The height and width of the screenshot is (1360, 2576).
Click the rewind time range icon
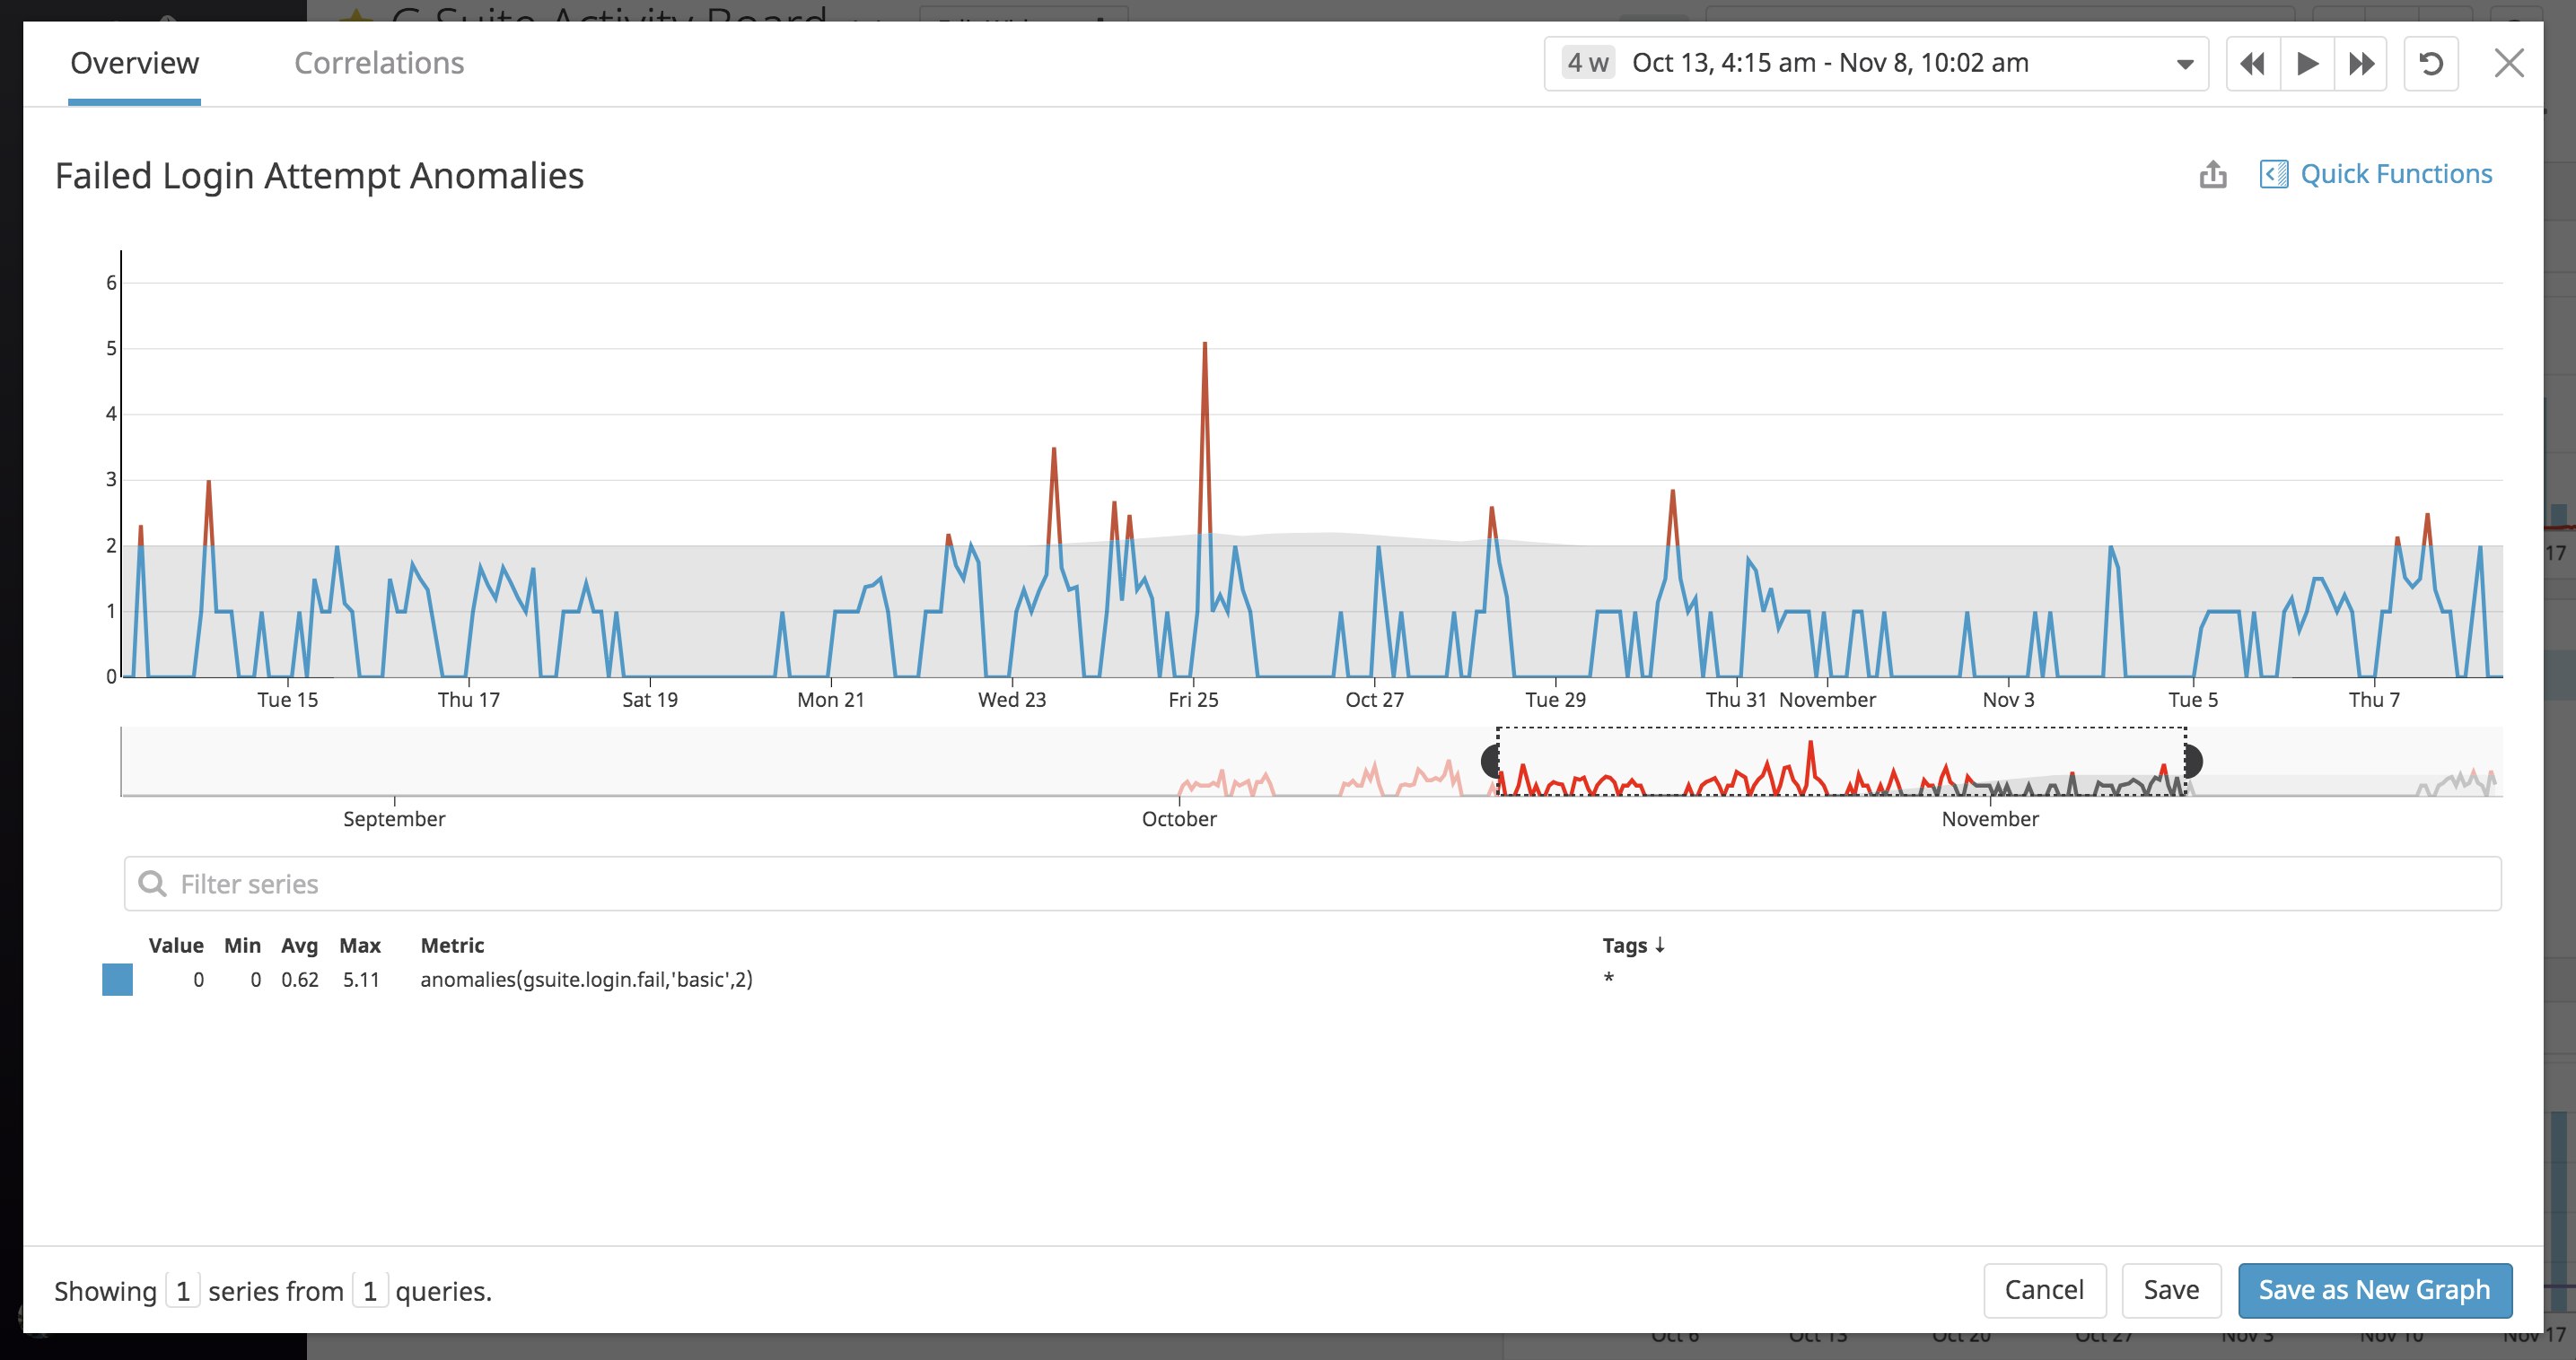[x=2253, y=64]
